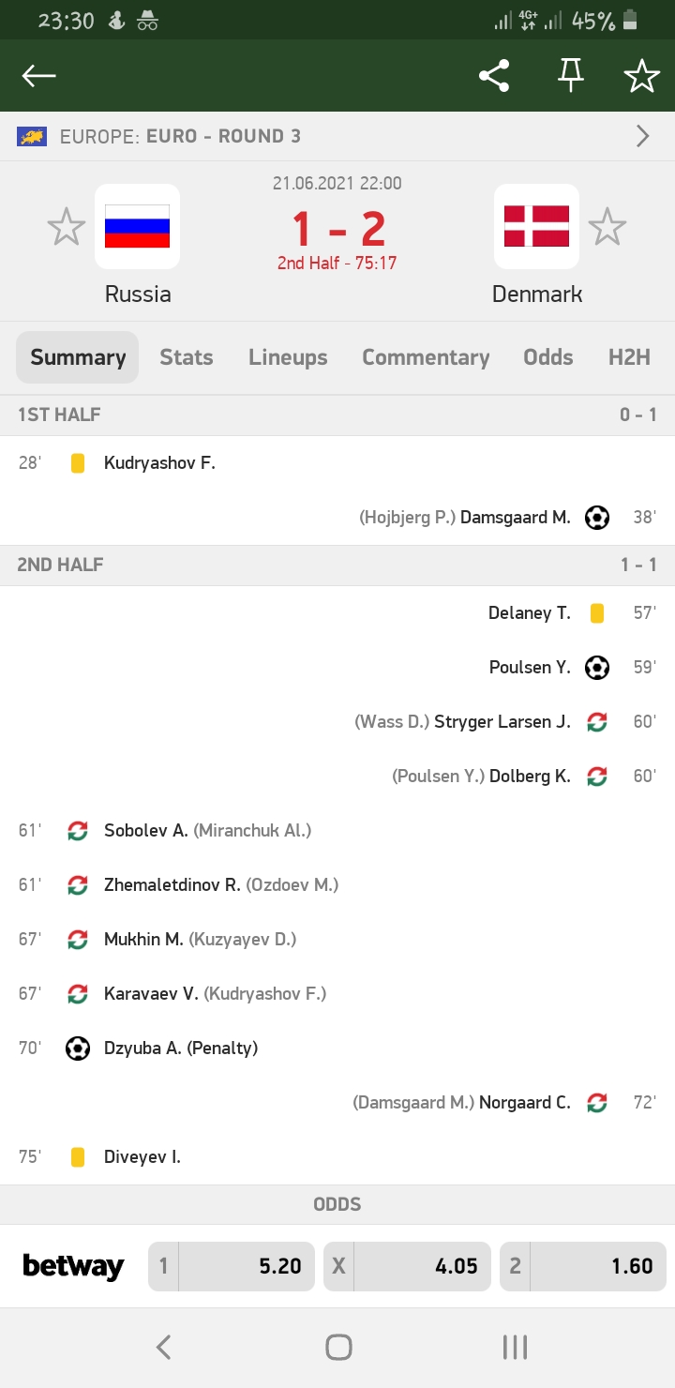Toggle the match favorite star in header
This screenshot has height=1388, width=675.
point(642,76)
